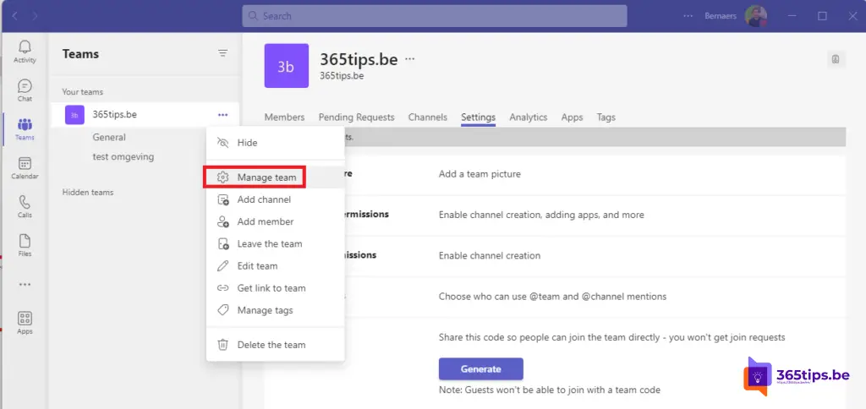
Task: Show more apps ellipsis in left rail
Action: coord(25,284)
